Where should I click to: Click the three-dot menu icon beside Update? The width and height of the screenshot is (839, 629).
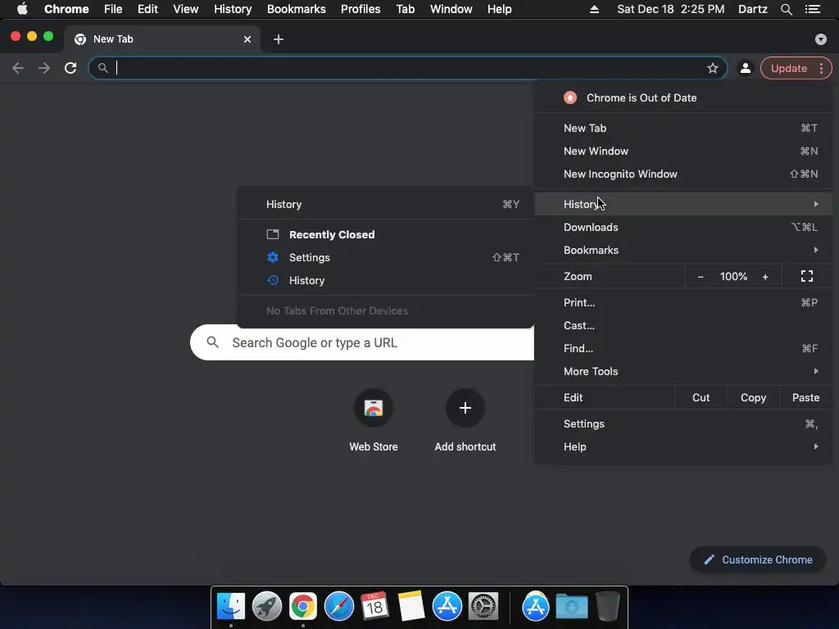[821, 68]
